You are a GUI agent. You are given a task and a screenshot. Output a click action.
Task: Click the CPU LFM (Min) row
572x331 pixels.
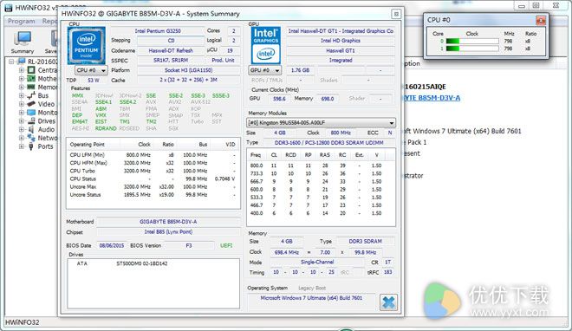pyautogui.click(x=153, y=155)
